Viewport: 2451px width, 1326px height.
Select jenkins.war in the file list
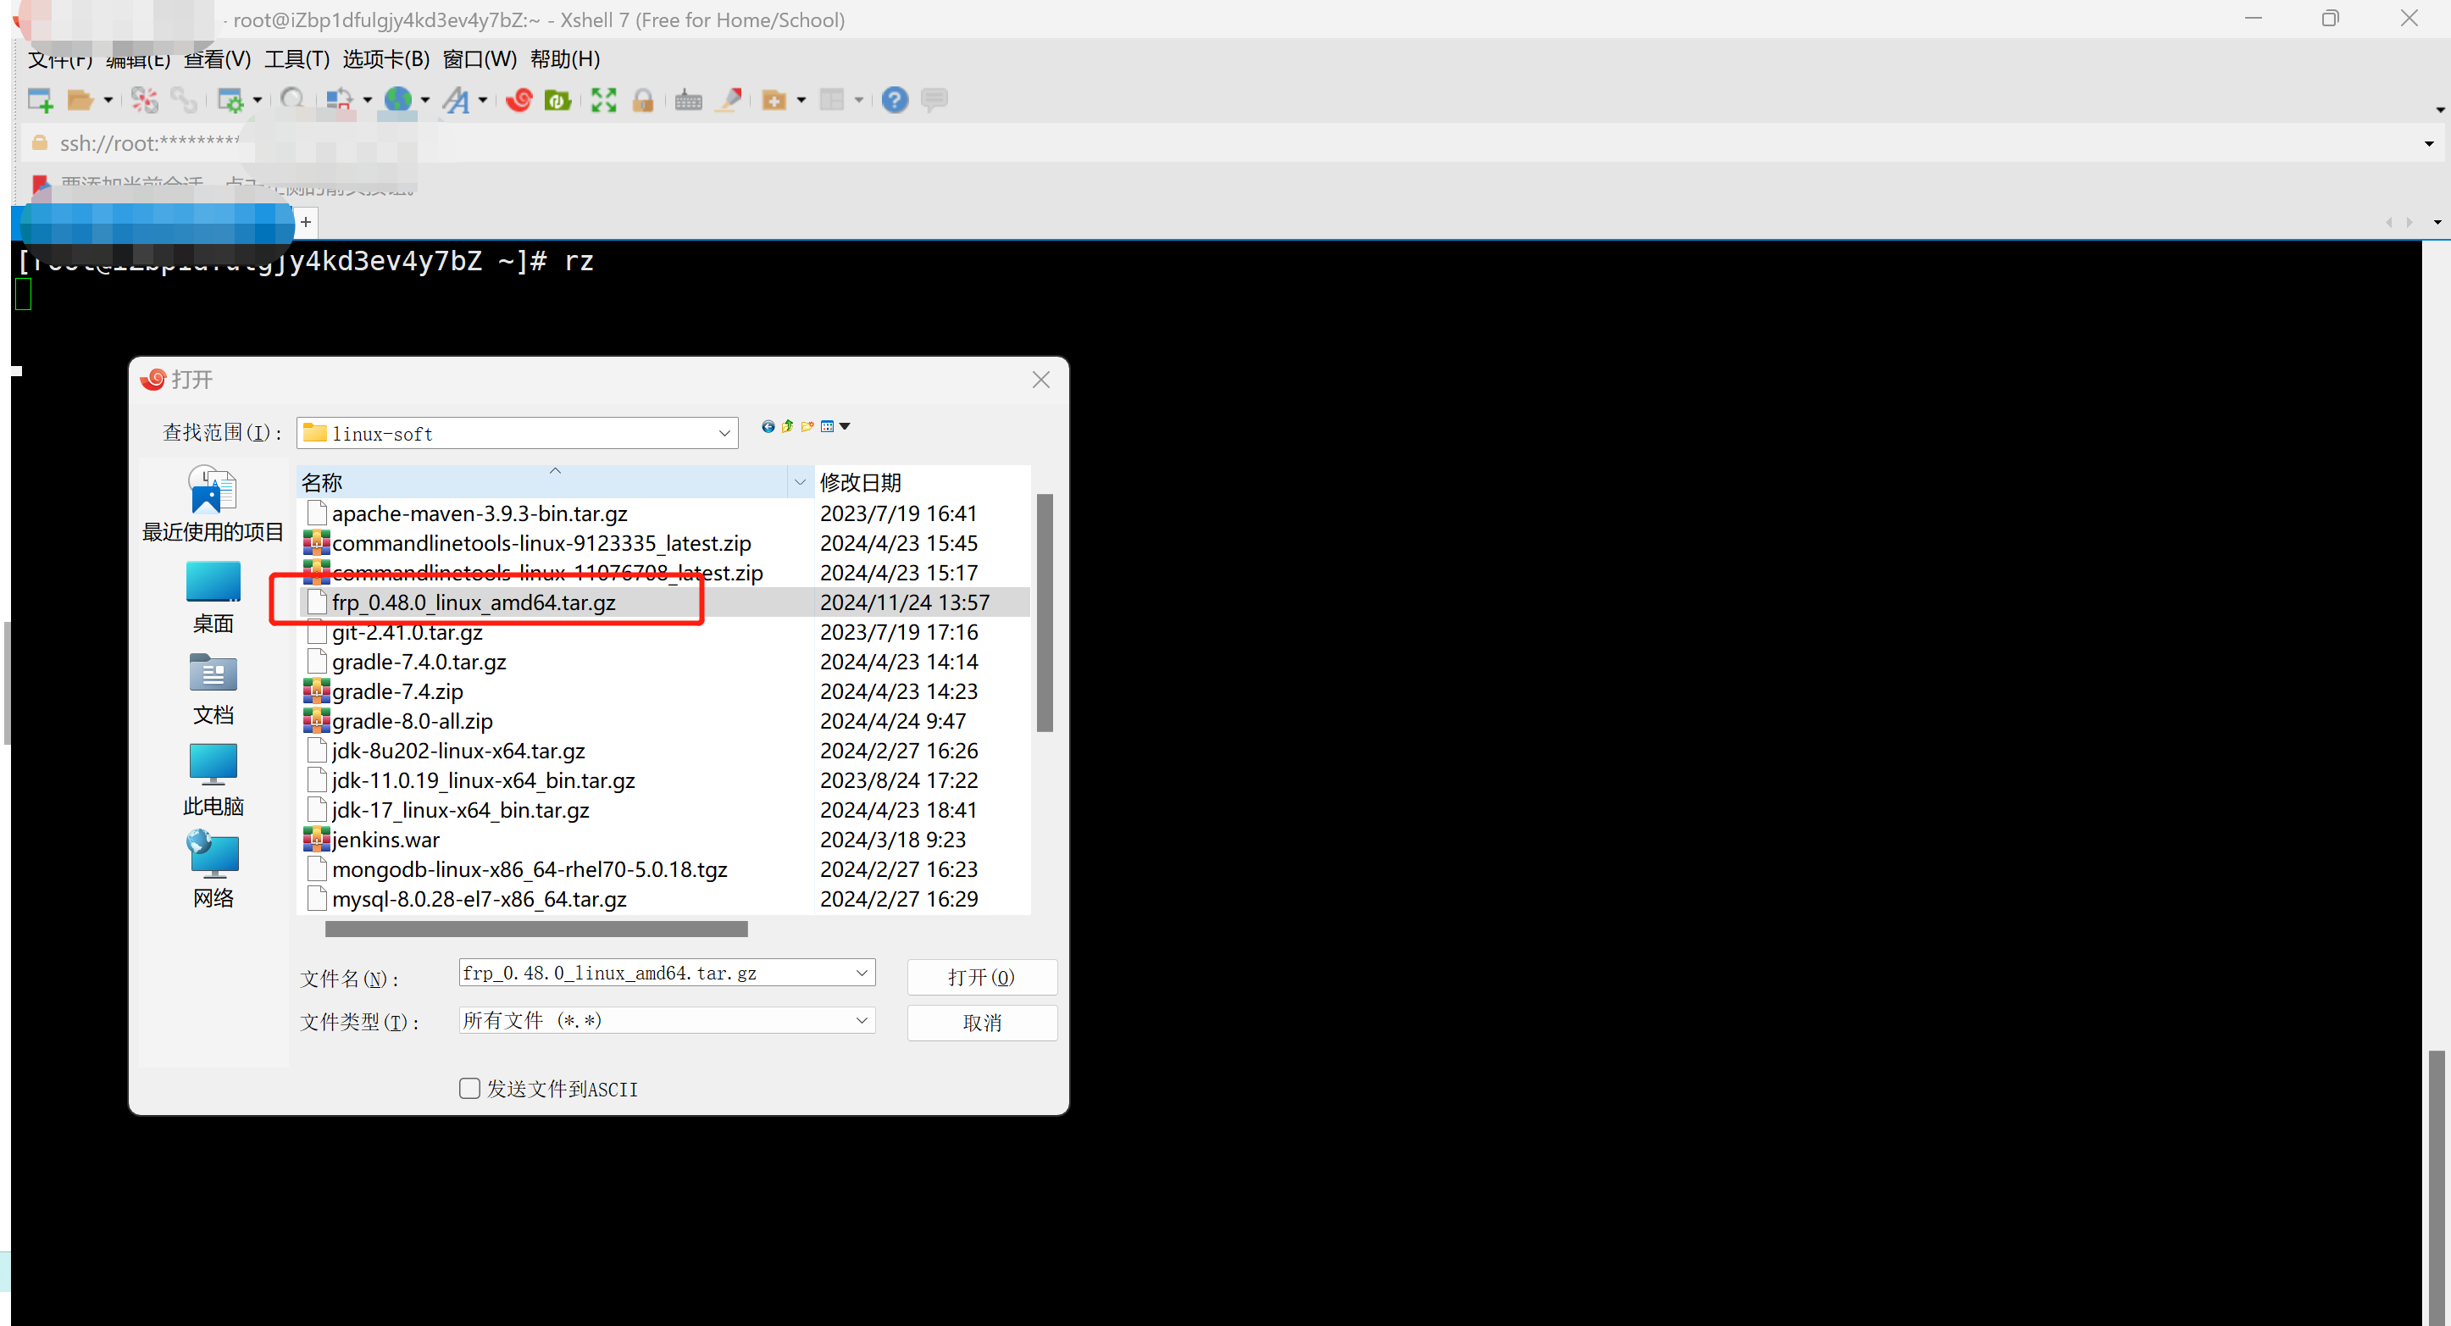[665, 839]
